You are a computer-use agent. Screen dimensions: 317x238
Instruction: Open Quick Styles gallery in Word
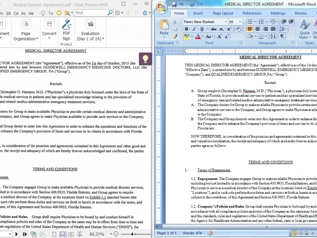305,29
